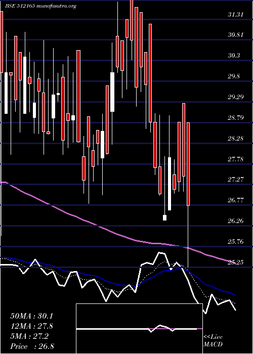Click the 26.26 price axis label
The image size is (253, 354).
point(235,220)
